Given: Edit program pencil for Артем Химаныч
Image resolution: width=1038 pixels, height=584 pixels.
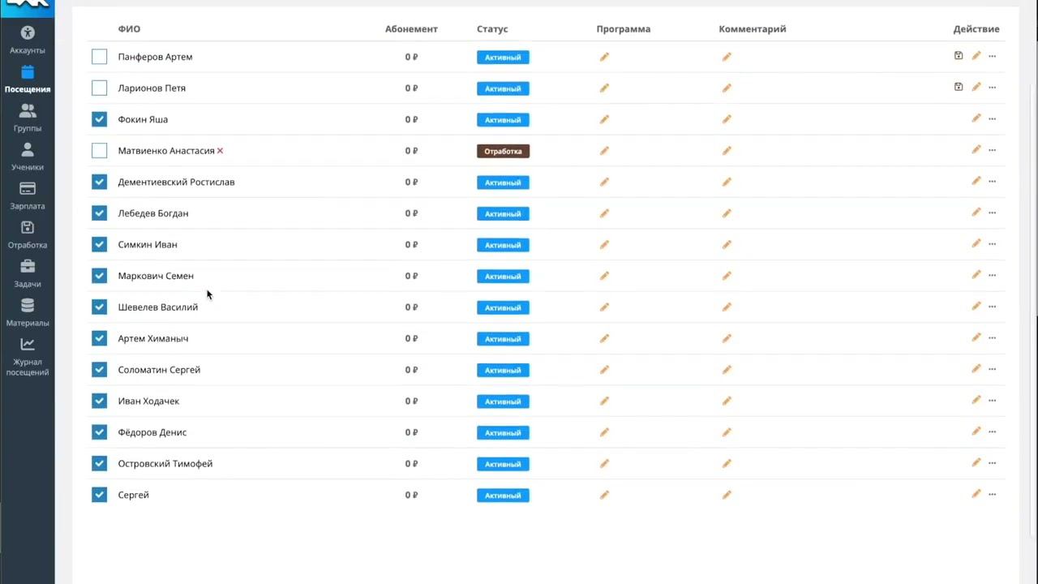Looking at the screenshot, I should 604,338.
